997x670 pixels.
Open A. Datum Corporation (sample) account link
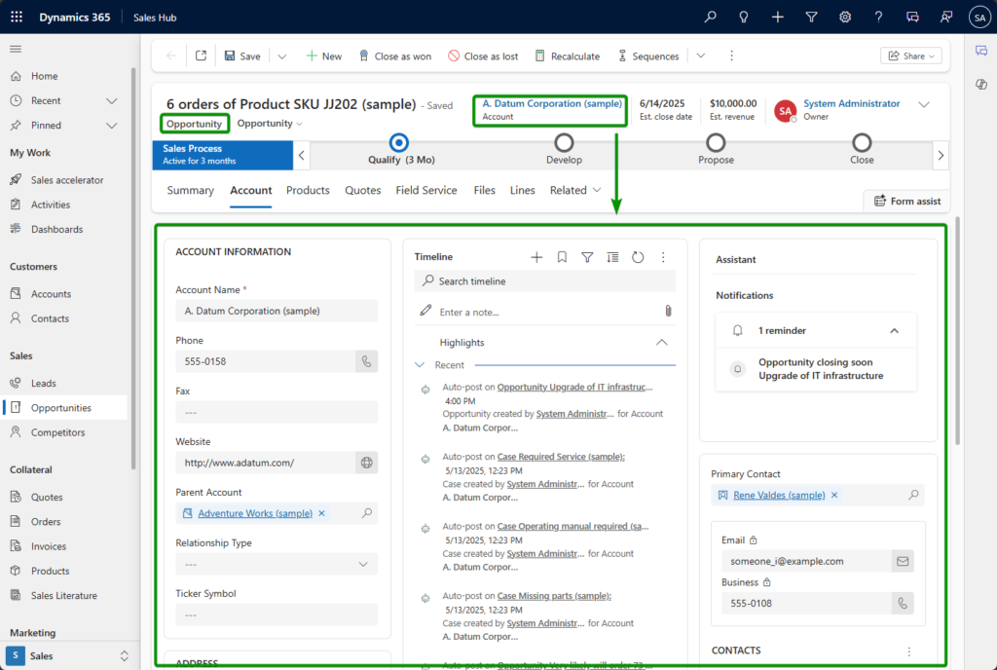click(x=552, y=103)
